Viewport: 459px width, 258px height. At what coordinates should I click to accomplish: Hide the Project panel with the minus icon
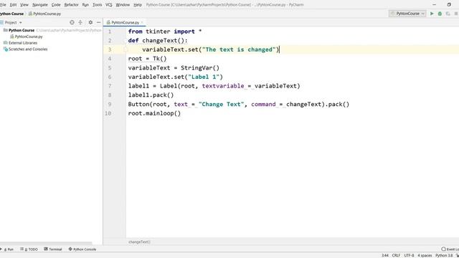[99, 22]
